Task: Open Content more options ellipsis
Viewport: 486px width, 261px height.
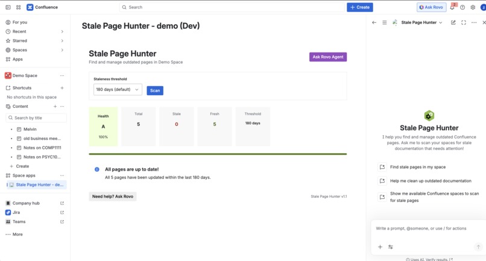Action: click(x=62, y=106)
